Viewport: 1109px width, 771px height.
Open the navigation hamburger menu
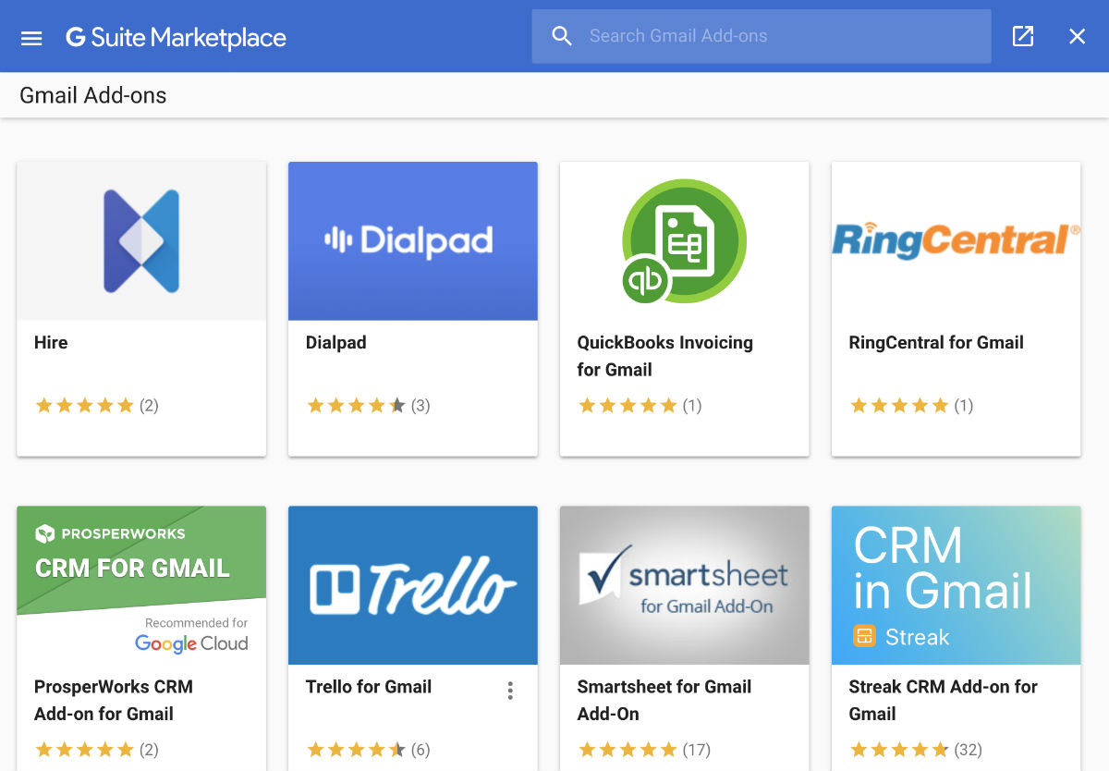click(30, 38)
